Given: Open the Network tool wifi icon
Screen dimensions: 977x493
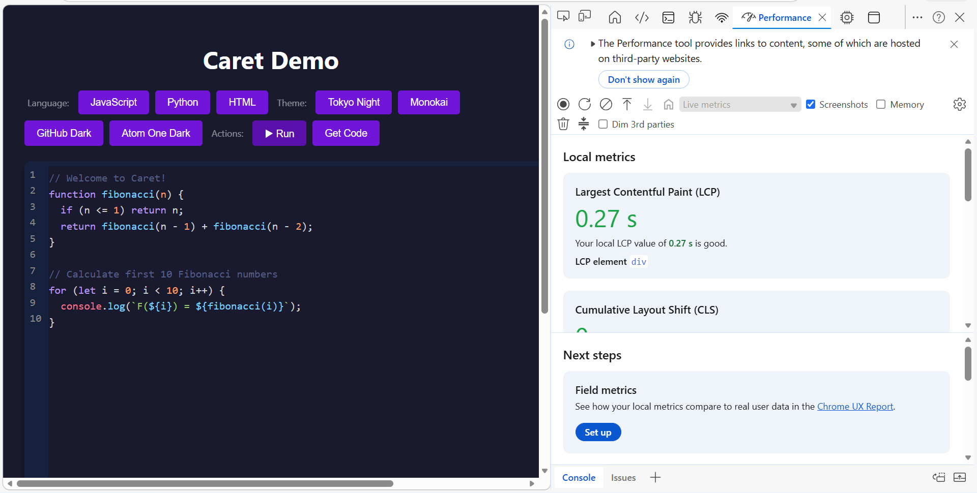Looking at the screenshot, I should pos(722,18).
